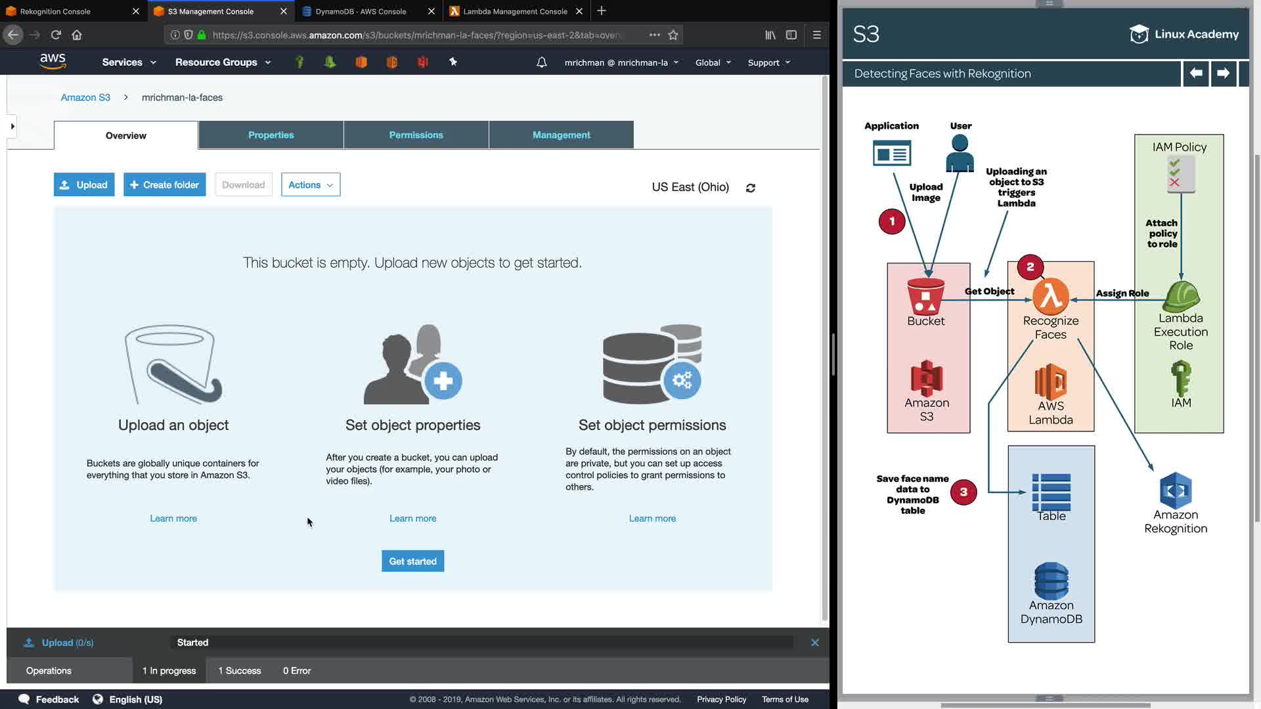Reload the page in browser
1261x709 pixels.
[x=56, y=35]
